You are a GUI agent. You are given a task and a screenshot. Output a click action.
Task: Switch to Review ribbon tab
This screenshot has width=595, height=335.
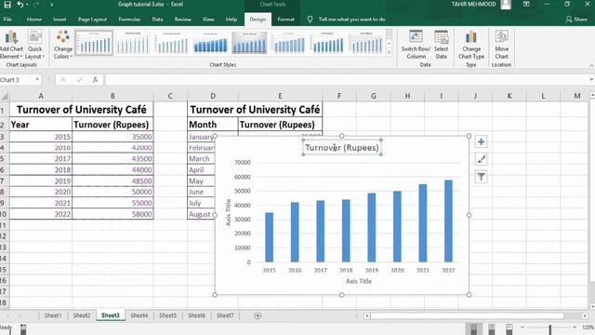pos(183,19)
